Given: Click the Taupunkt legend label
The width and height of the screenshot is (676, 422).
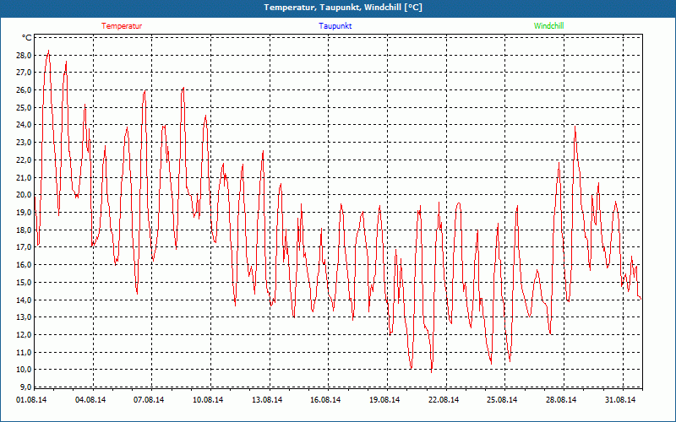Looking at the screenshot, I should pyautogui.click(x=335, y=26).
